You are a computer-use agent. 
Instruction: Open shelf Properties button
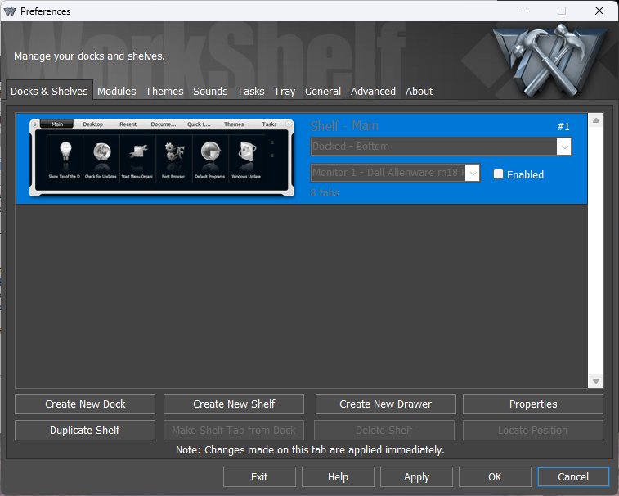pos(532,404)
